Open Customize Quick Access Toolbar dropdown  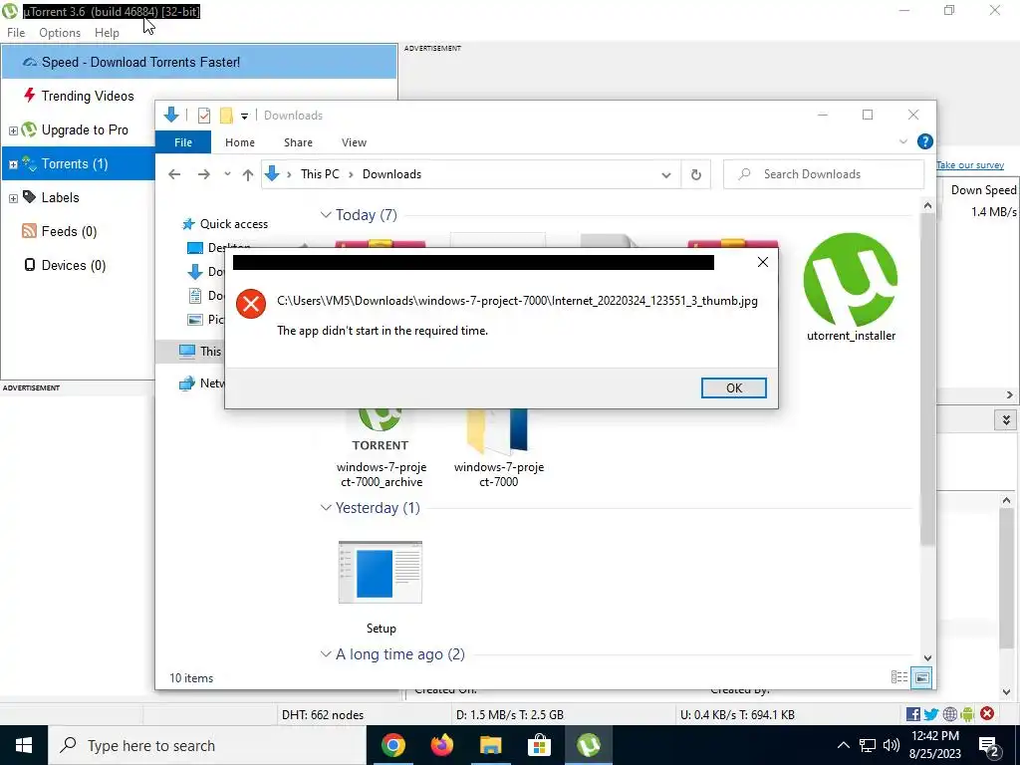(245, 116)
